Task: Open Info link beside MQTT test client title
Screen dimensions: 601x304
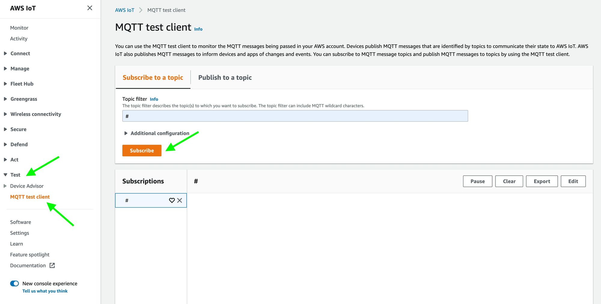Action: pyautogui.click(x=198, y=29)
